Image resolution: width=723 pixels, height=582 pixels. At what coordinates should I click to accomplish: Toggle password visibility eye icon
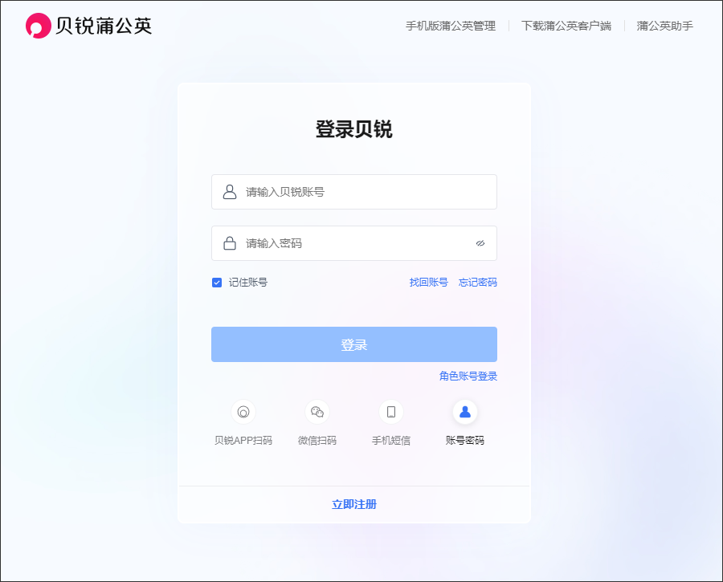point(480,243)
